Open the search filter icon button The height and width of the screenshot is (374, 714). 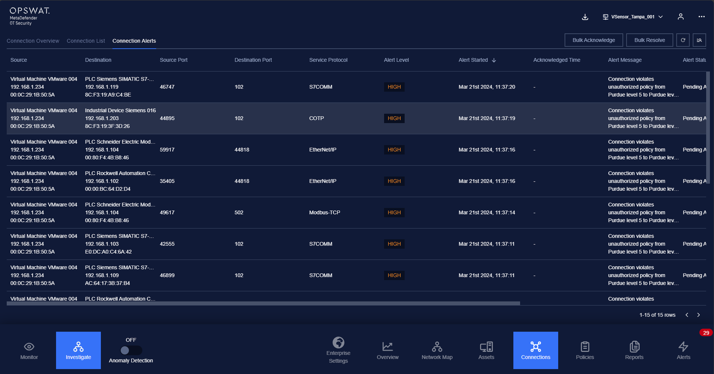click(699, 40)
